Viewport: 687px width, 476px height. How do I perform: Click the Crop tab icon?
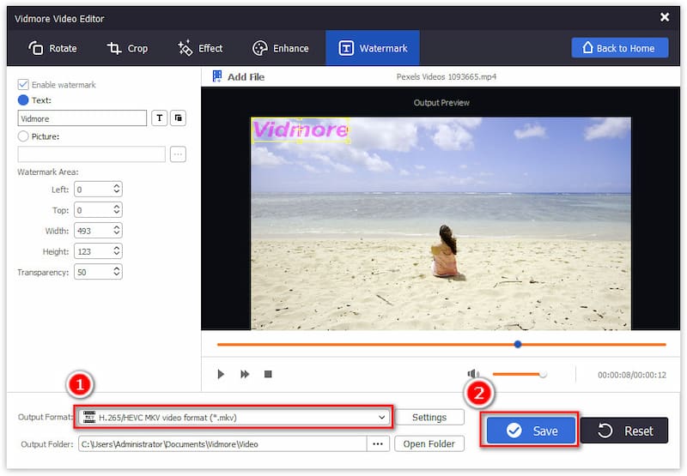[x=114, y=48]
